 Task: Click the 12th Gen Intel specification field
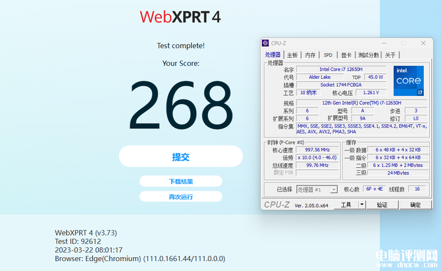tap(362, 103)
